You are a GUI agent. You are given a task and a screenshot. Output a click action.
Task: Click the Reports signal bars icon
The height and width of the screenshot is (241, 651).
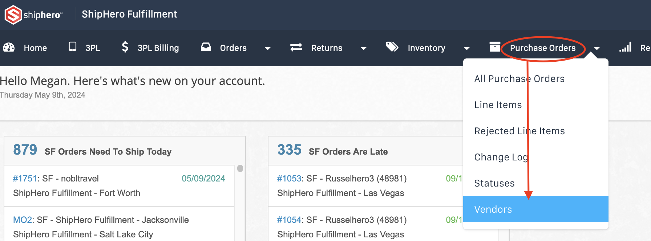(626, 47)
